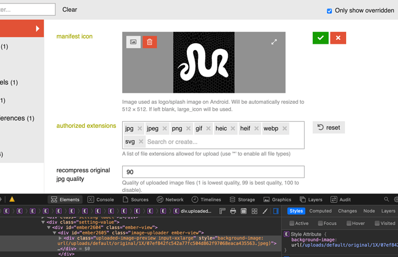Expand the manifest icon preview

click(274, 42)
